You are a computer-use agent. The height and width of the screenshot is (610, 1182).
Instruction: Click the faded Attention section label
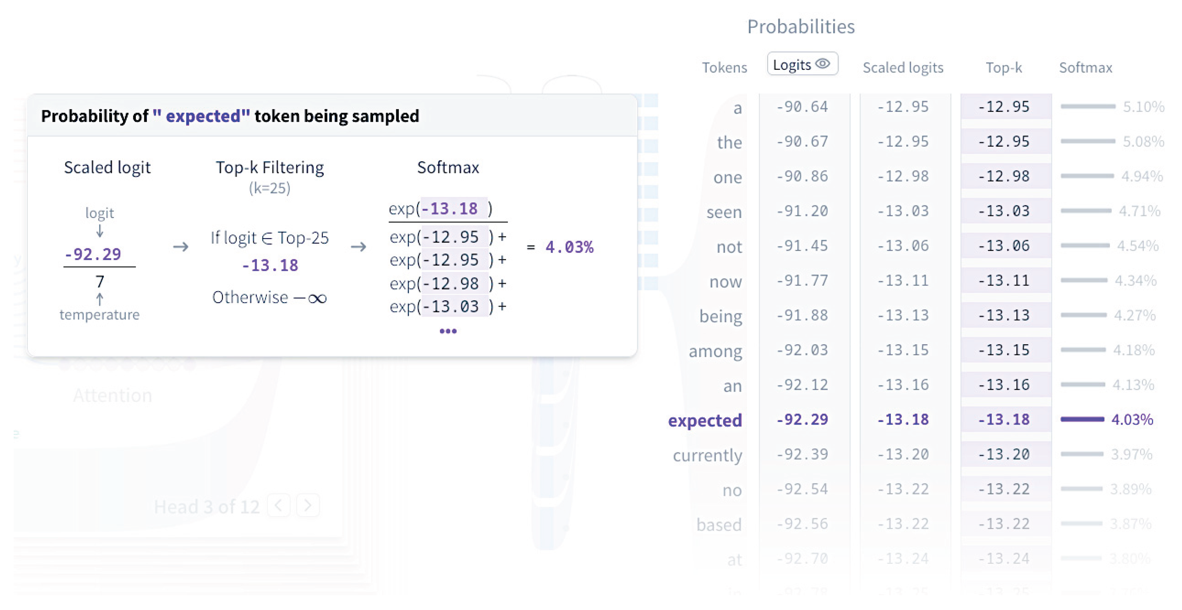112,395
